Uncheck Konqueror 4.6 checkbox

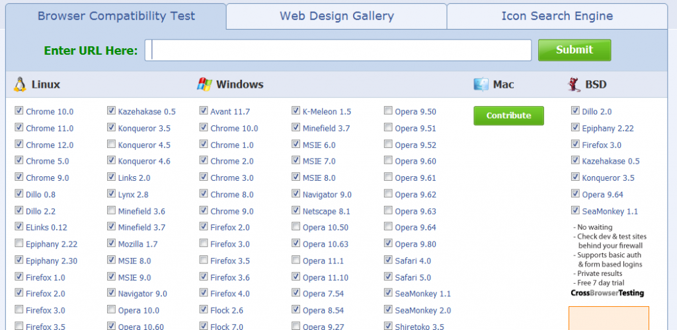pos(111,160)
